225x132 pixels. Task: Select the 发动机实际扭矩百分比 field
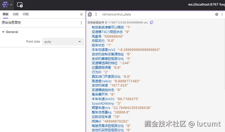108,130
